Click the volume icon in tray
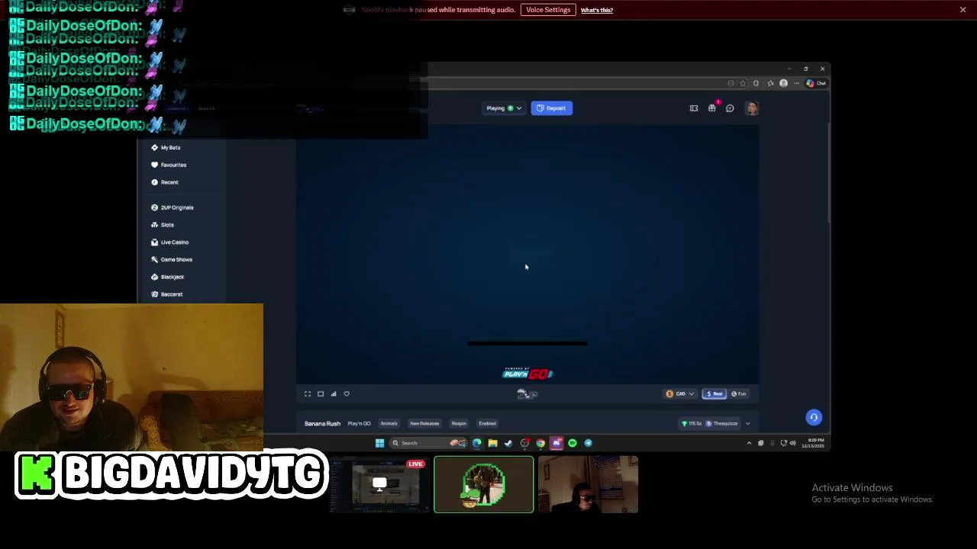Image resolution: width=977 pixels, height=549 pixels. [792, 443]
